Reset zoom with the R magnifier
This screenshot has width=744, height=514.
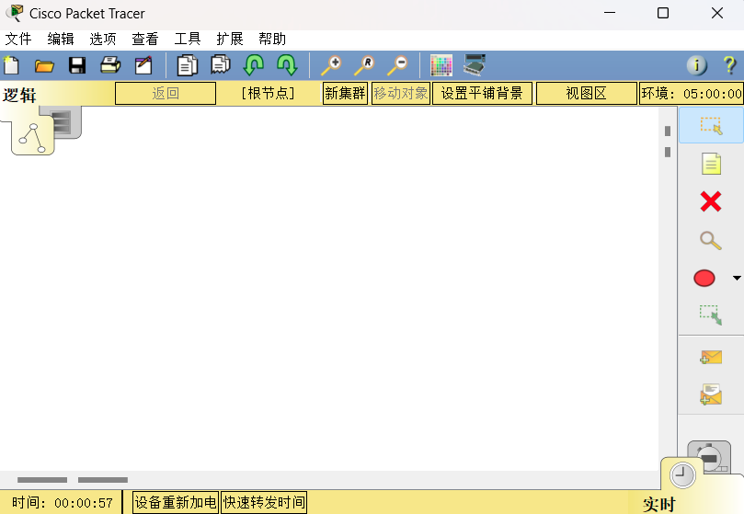pos(364,65)
